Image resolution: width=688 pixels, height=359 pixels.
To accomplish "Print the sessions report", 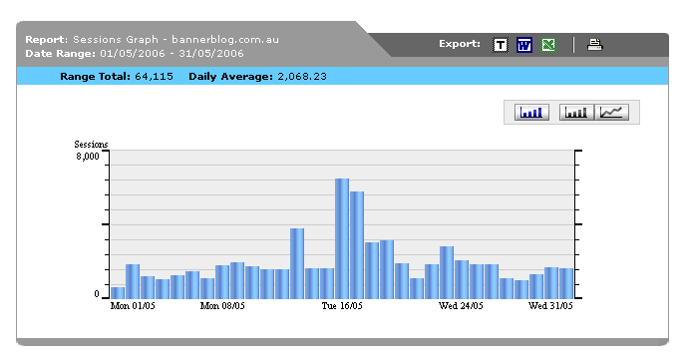I will pos(595,45).
